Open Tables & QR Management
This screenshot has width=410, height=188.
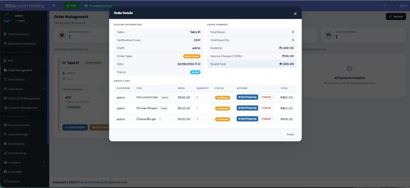click(x=24, y=98)
